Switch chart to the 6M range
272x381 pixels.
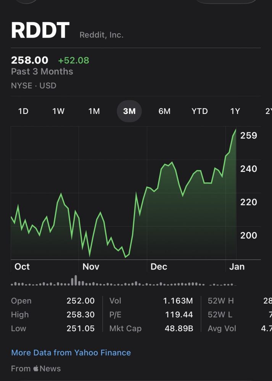point(164,111)
